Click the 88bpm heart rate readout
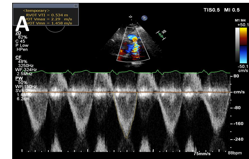This screenshot has width=249, height=159. [235, 153]
